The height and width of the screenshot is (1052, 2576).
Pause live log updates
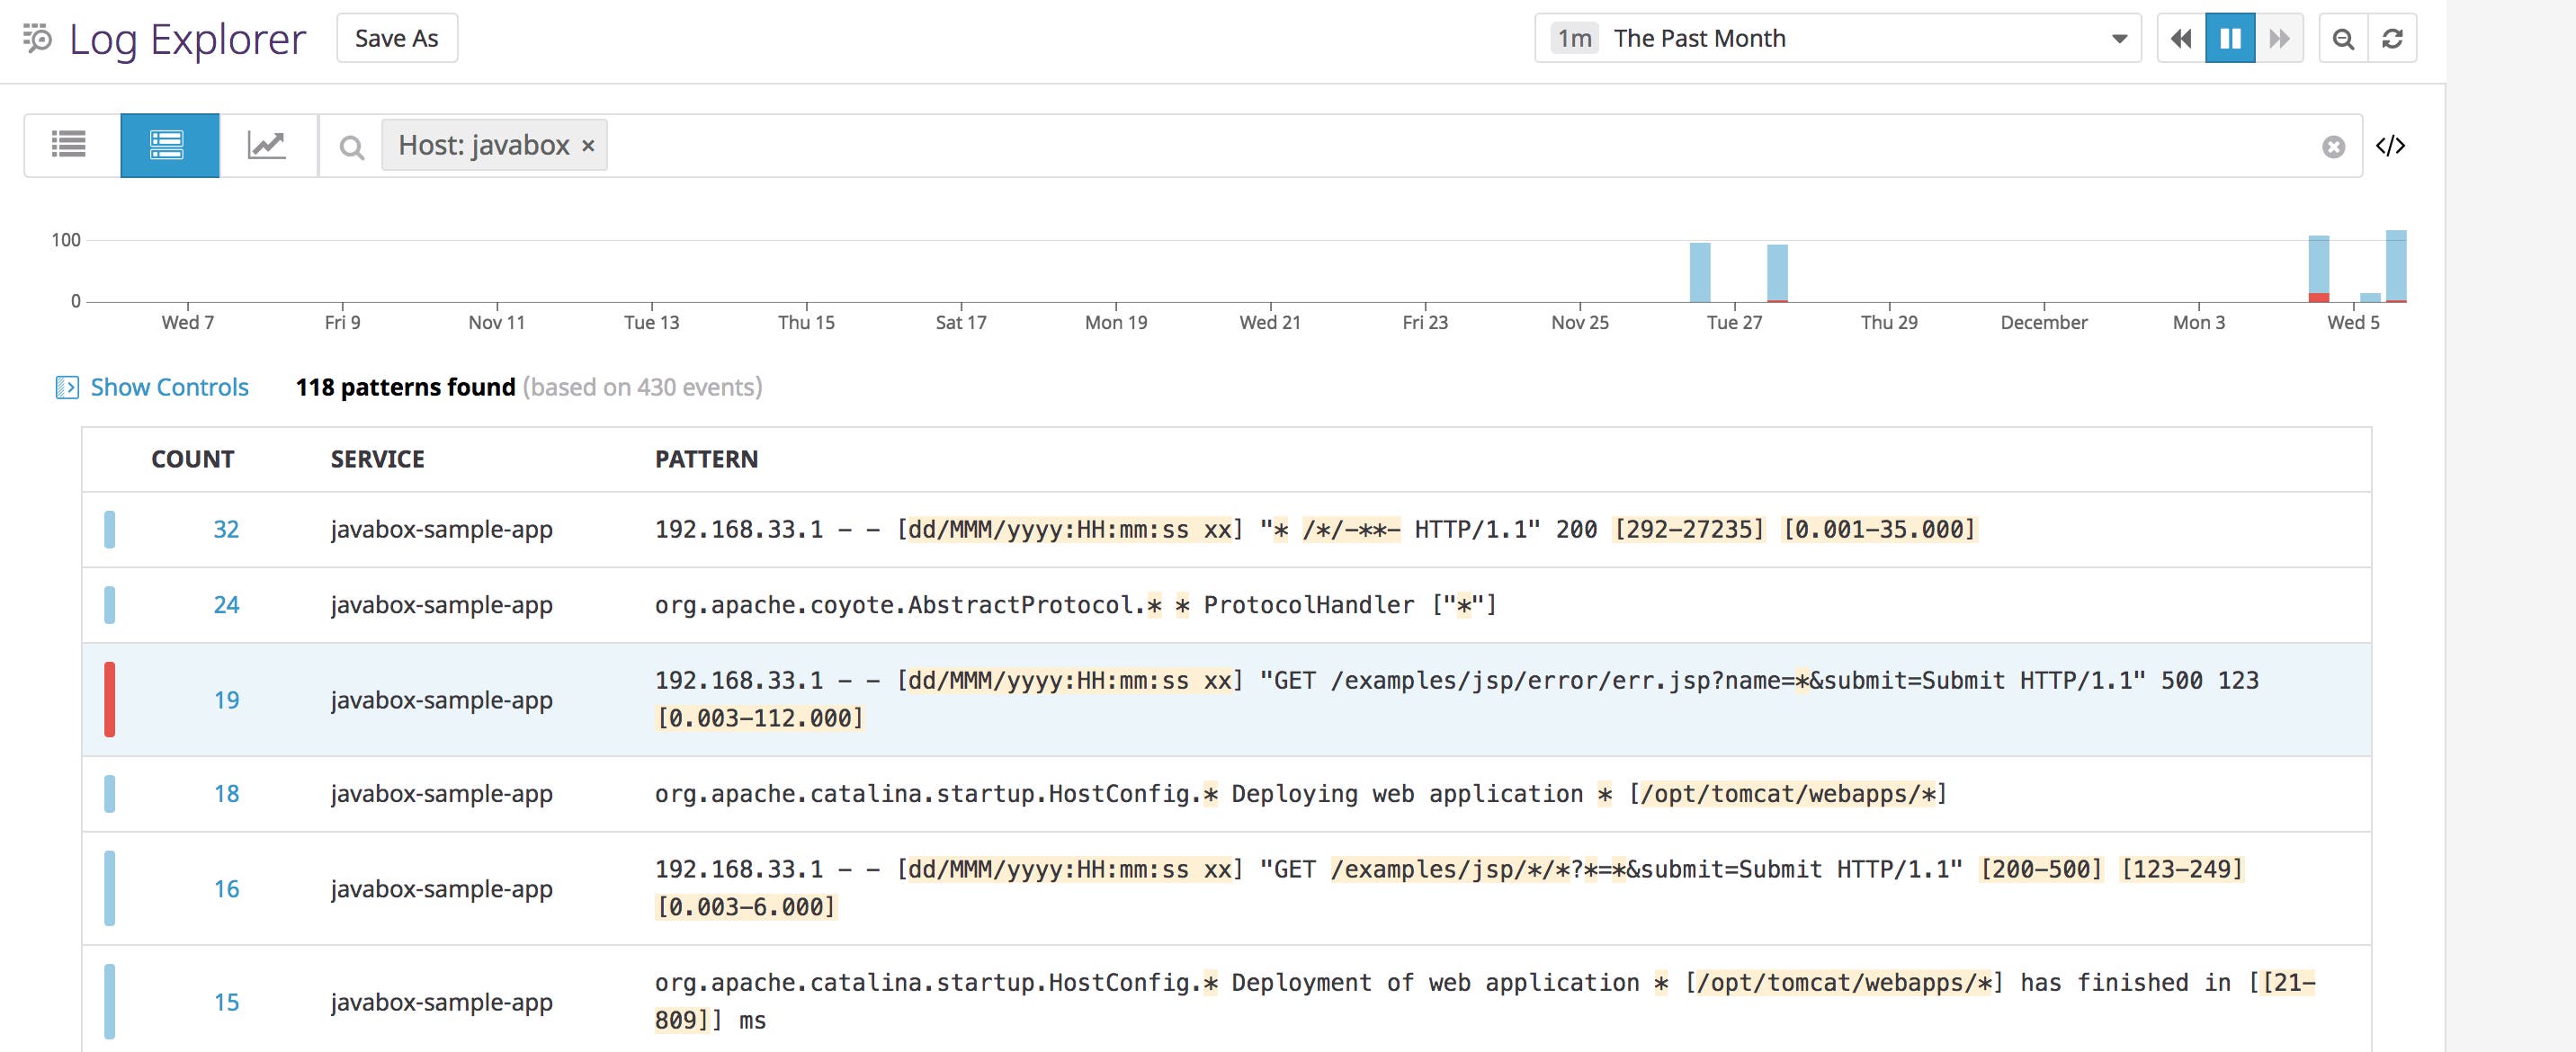click(x=2231, y=39)
